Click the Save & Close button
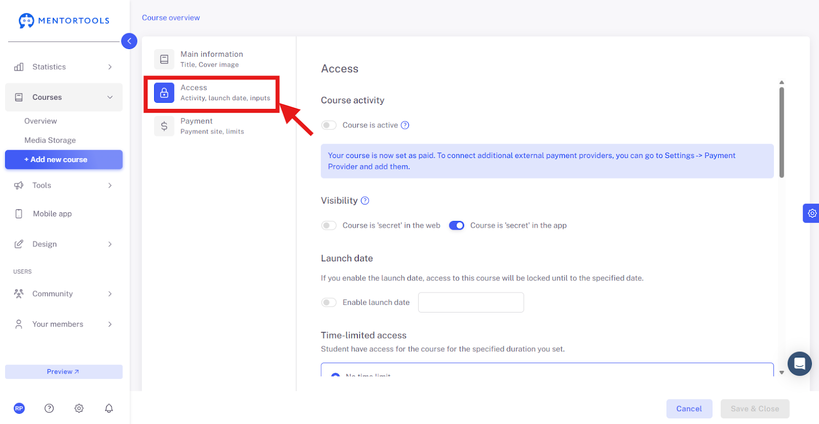The height and width of the screenshot is (424, 819). point(755,409)
